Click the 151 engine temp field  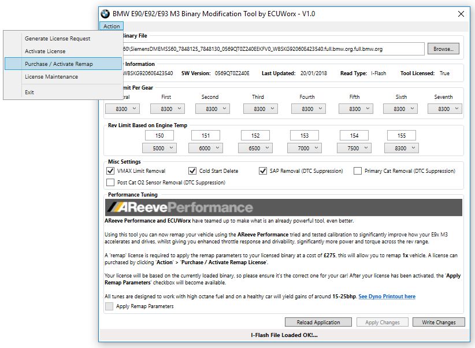206,135
